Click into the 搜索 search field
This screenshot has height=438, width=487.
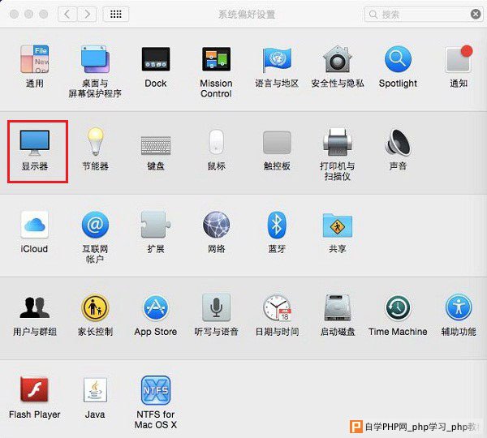[x=424, y=15]
